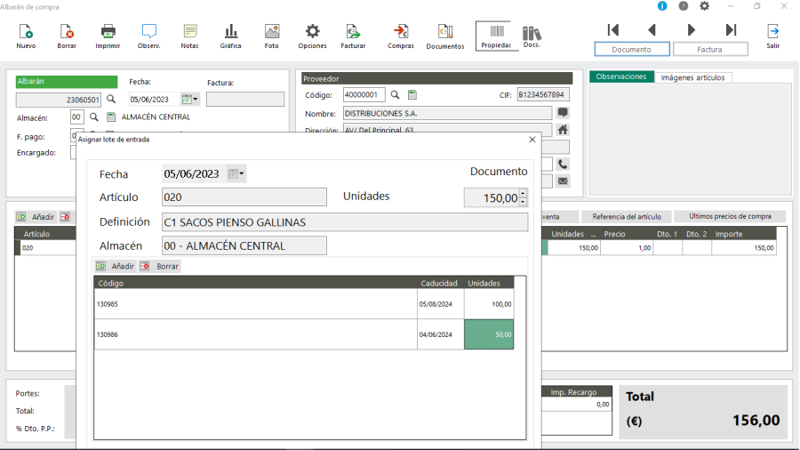800x450 pixels.
Task: Go to the first record arrow
Action: pos(612,30)
